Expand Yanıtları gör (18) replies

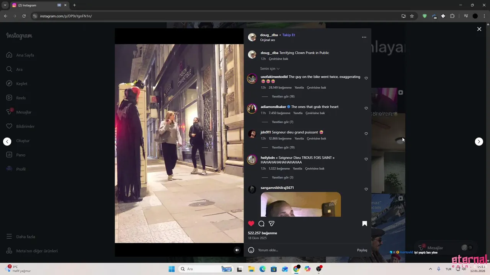pyautogui.click(x=283, y=97)
